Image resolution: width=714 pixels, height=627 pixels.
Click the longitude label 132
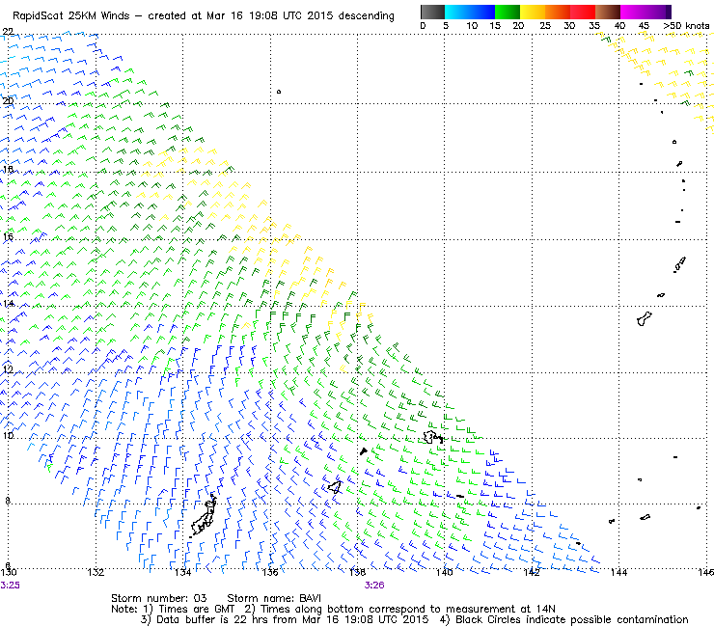click(x=96, y=573)
